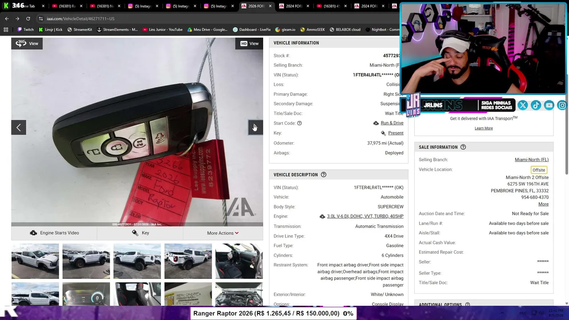
Task: Open Additional Options help icon
Action: click(468, 305)
